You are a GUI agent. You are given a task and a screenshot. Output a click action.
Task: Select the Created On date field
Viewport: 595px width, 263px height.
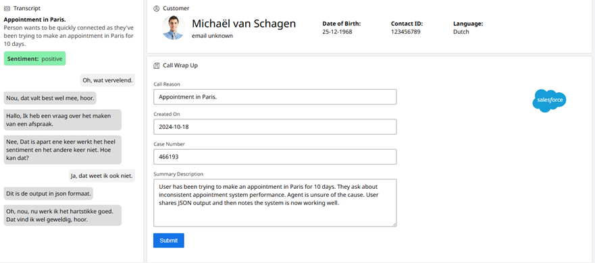pos(275,127)
